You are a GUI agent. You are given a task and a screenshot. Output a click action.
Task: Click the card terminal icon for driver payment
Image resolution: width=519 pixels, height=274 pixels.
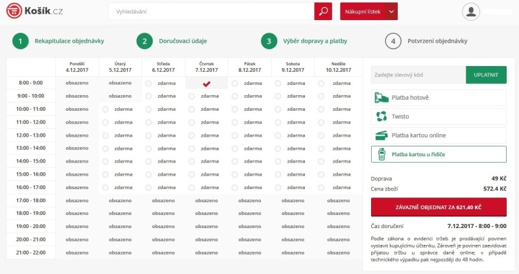coord(381,154)
